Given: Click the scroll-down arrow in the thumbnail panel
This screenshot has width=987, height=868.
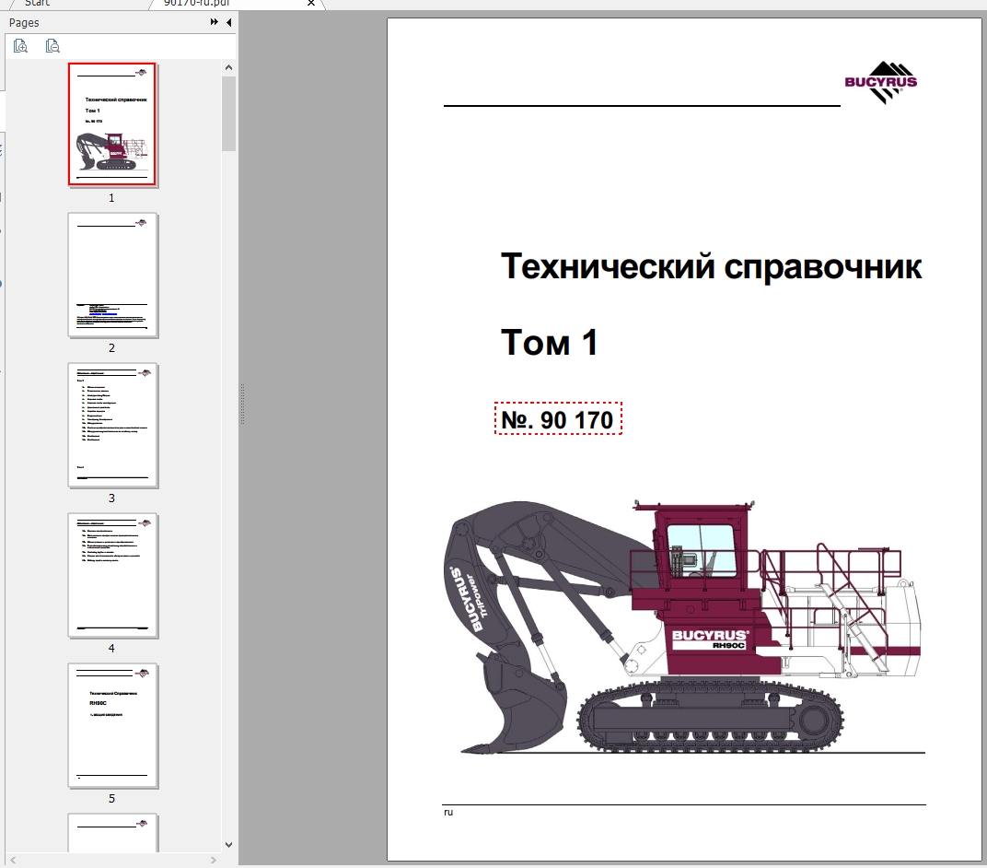Looking at the screenshot, I should click(227, 843).
